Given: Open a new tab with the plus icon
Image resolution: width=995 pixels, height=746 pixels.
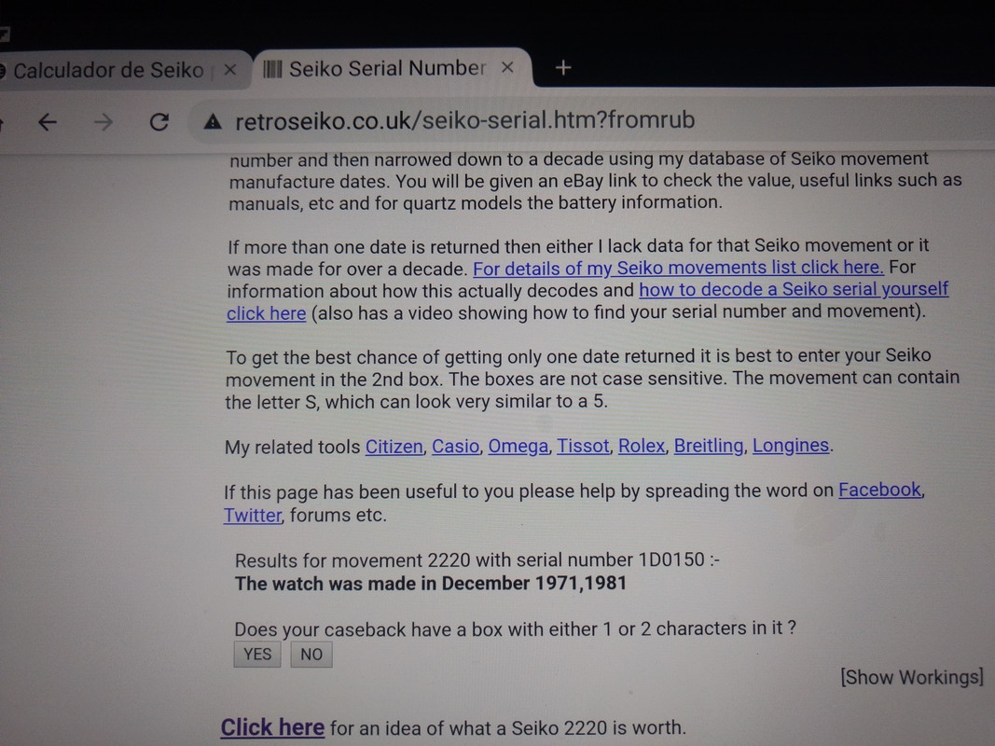Looking at the screenshot, I should [563, 67].
